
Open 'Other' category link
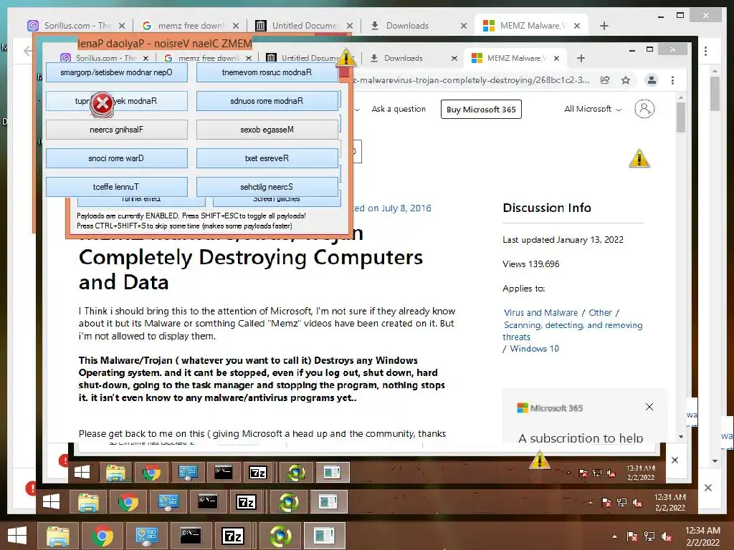pyautogui.click(x=600, y=312)
